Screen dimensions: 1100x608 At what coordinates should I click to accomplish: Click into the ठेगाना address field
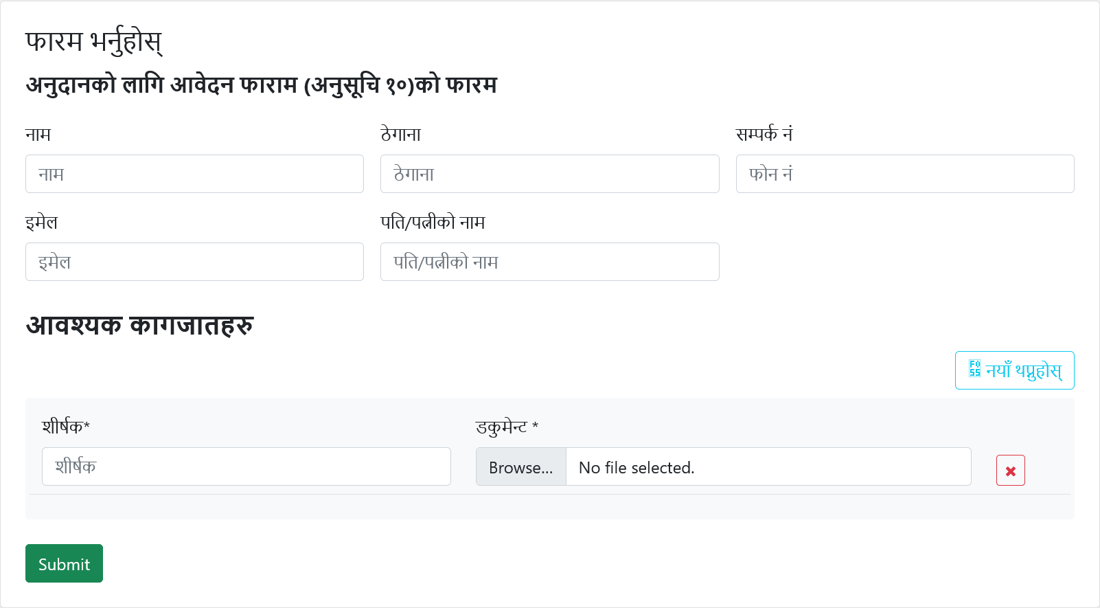(x=549, y=174)
